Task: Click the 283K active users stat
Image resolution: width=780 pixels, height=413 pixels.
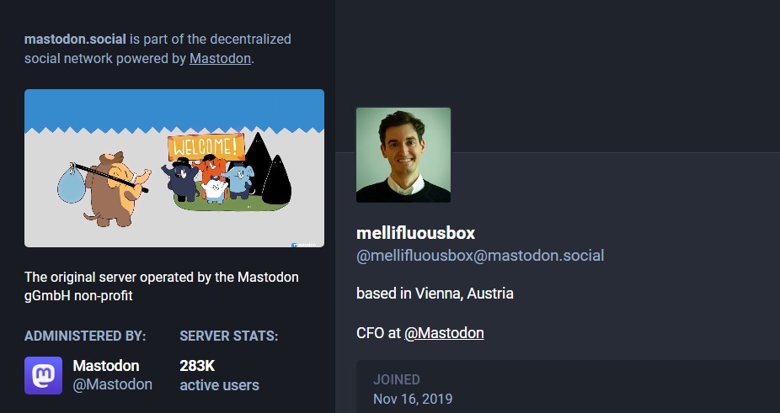Action: 219,375
